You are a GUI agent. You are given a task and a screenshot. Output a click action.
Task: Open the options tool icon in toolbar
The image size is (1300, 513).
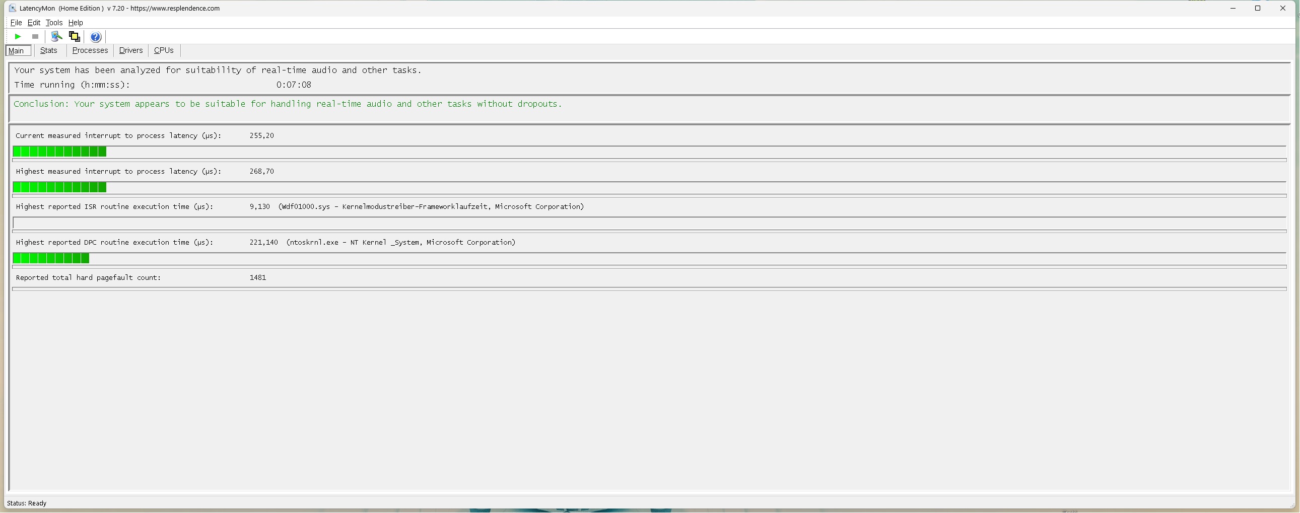click(x=56, y=36)
